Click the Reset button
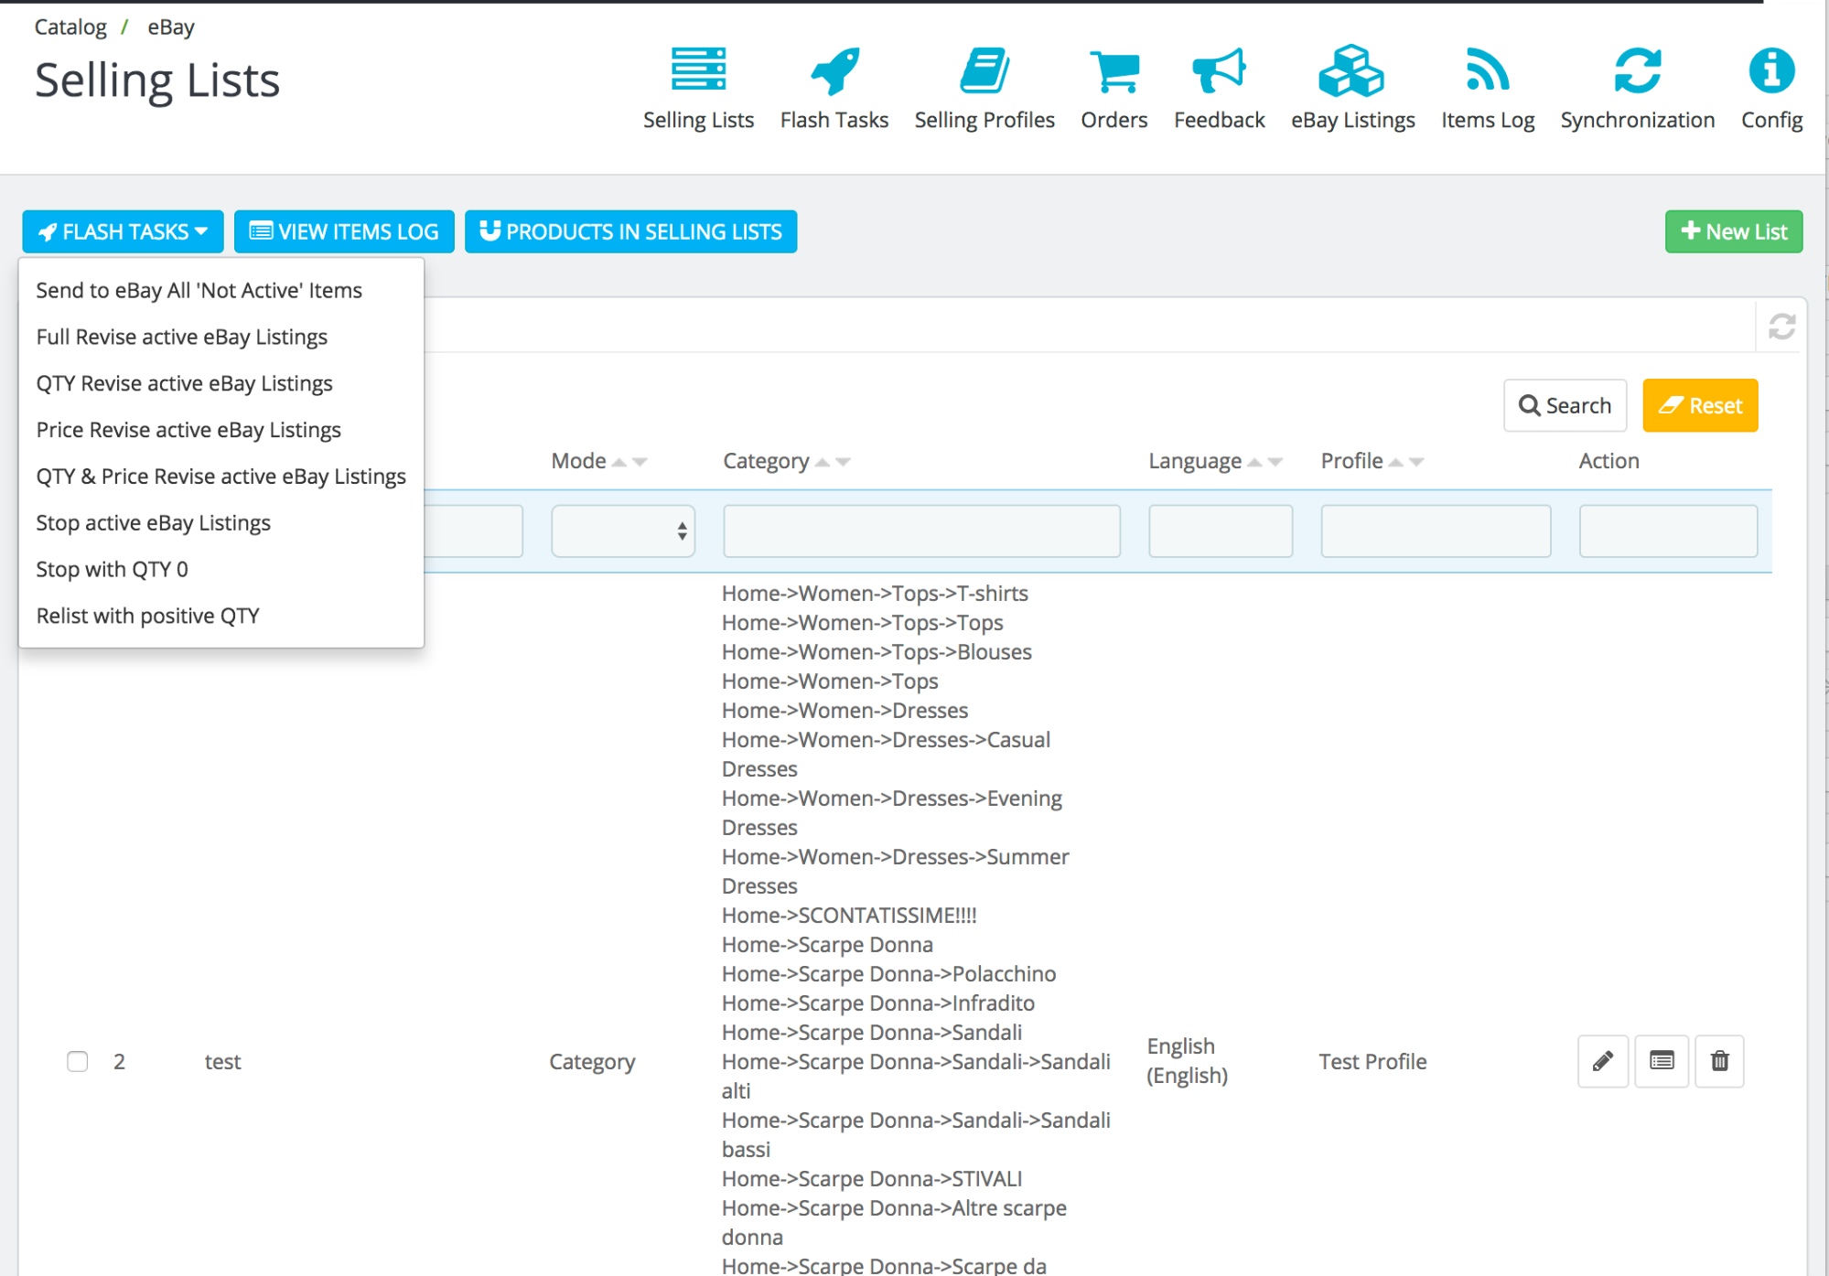This screenshot has height=1276, width=1829. [1703, 404]
